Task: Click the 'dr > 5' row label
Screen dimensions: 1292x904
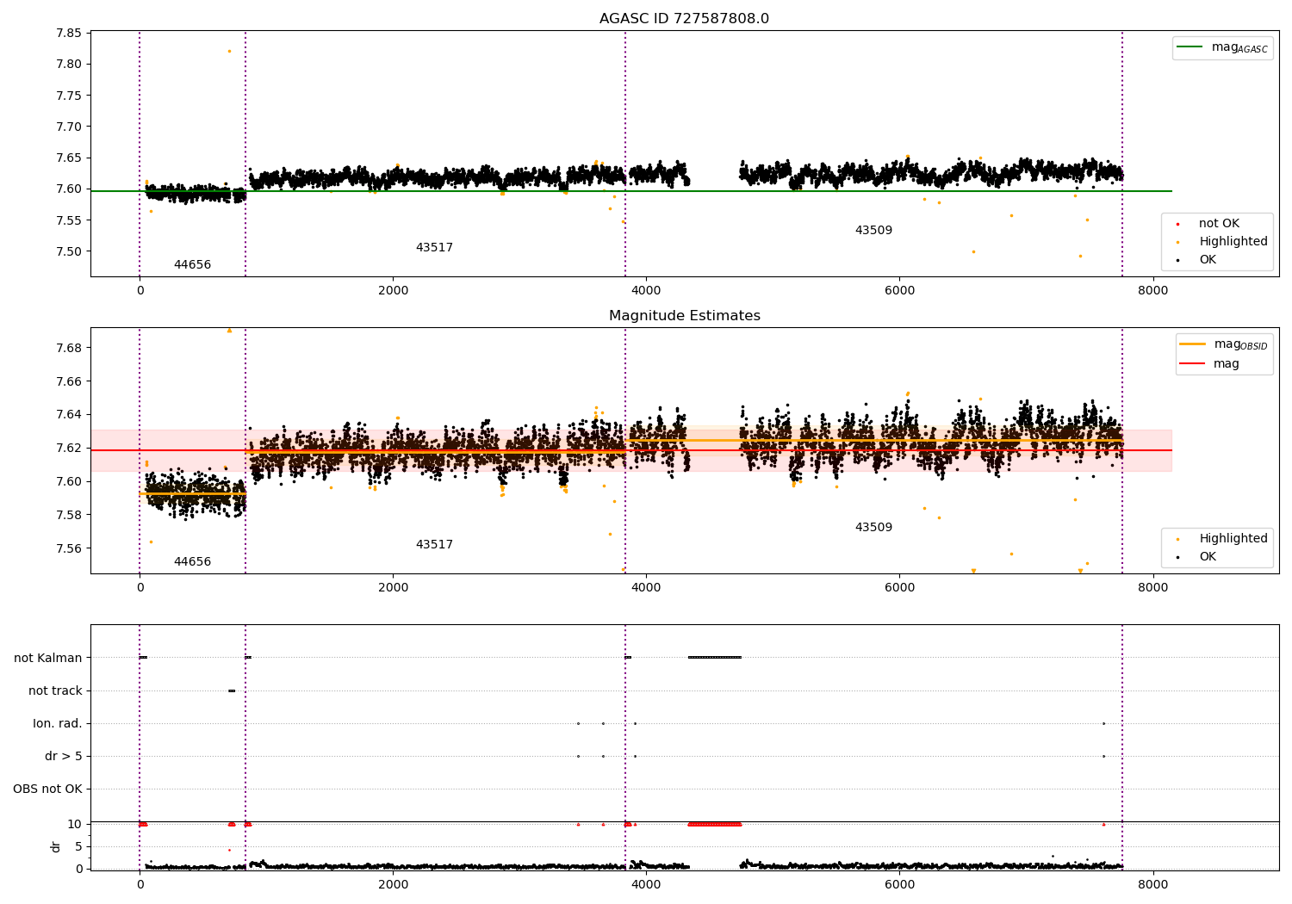Action: coord(64,756)
